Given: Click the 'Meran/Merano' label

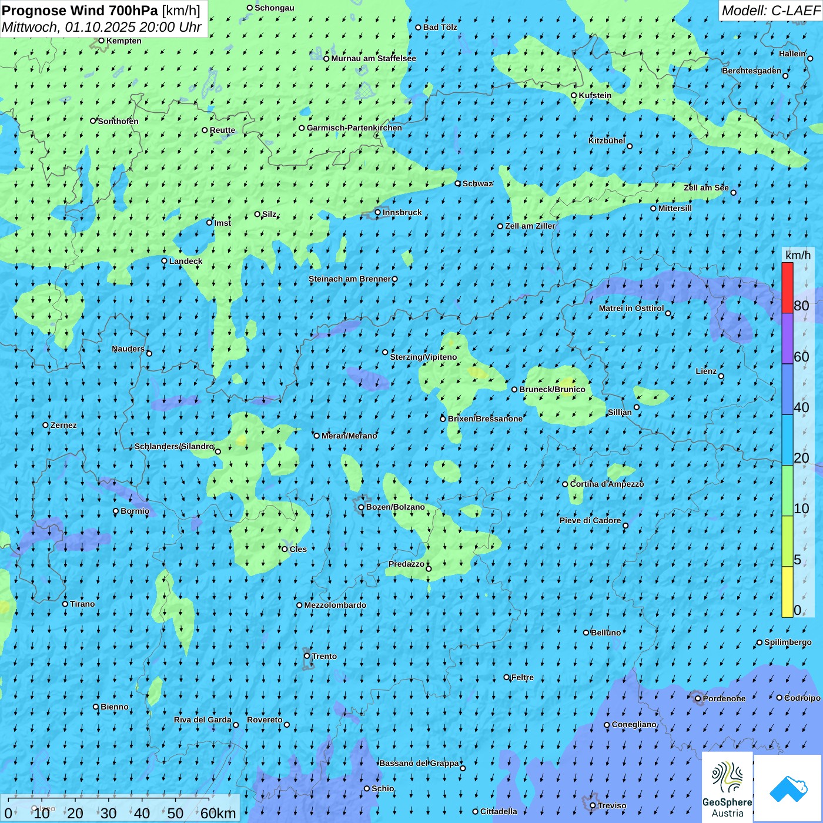Looking at the screenshot, I should tap(349, 436).
